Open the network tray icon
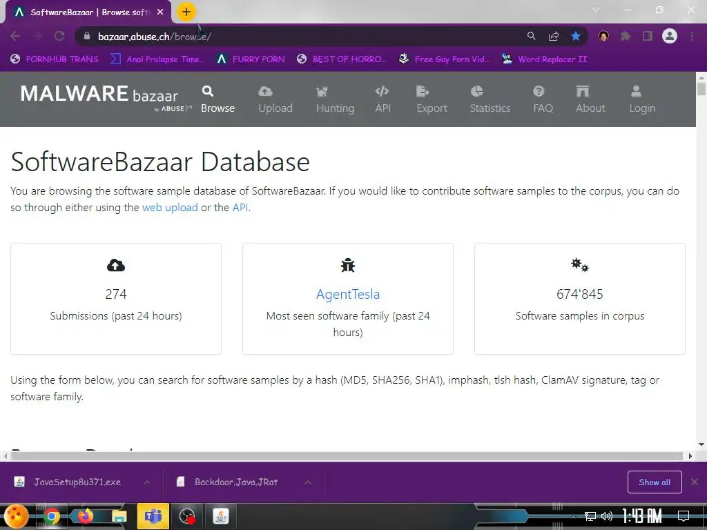This screenshot has height=530, width=707. pos(590,516)
